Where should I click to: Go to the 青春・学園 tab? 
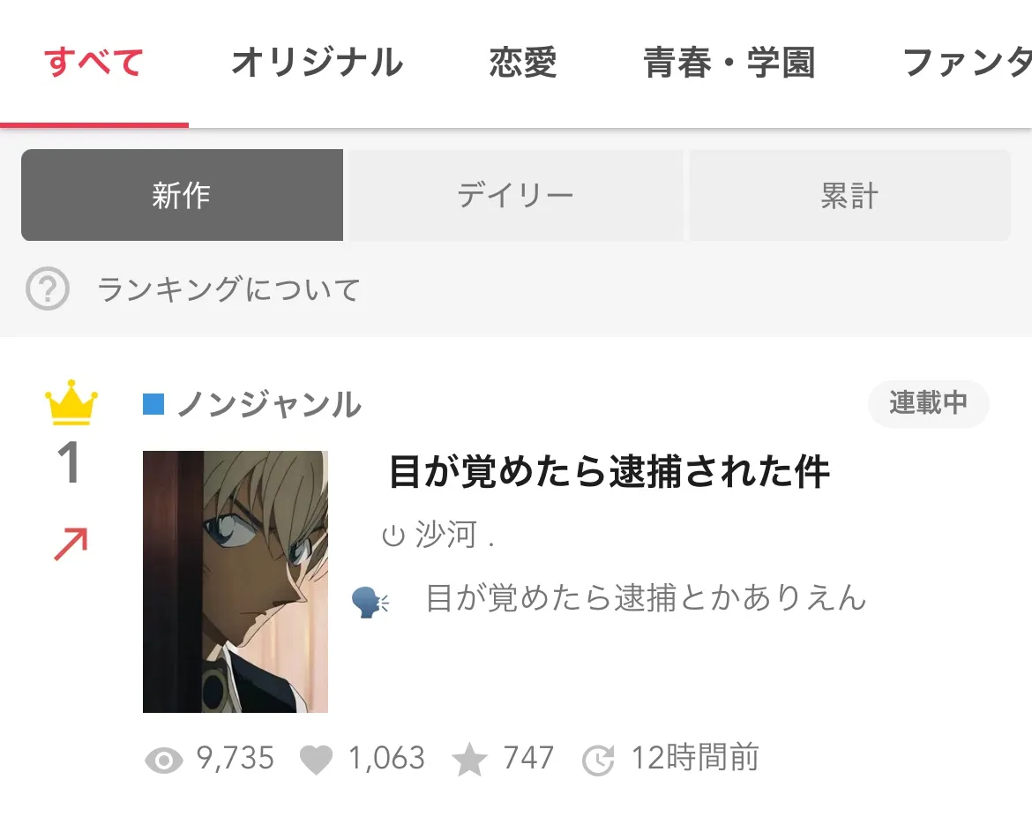point(729,63)
